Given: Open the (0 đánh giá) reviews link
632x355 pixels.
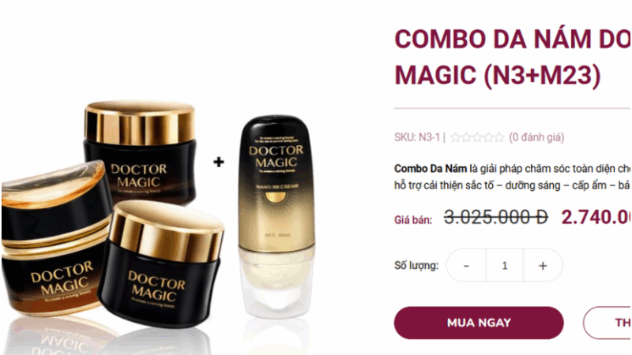Looking at the screenshot, I should [x=536, y=137].
